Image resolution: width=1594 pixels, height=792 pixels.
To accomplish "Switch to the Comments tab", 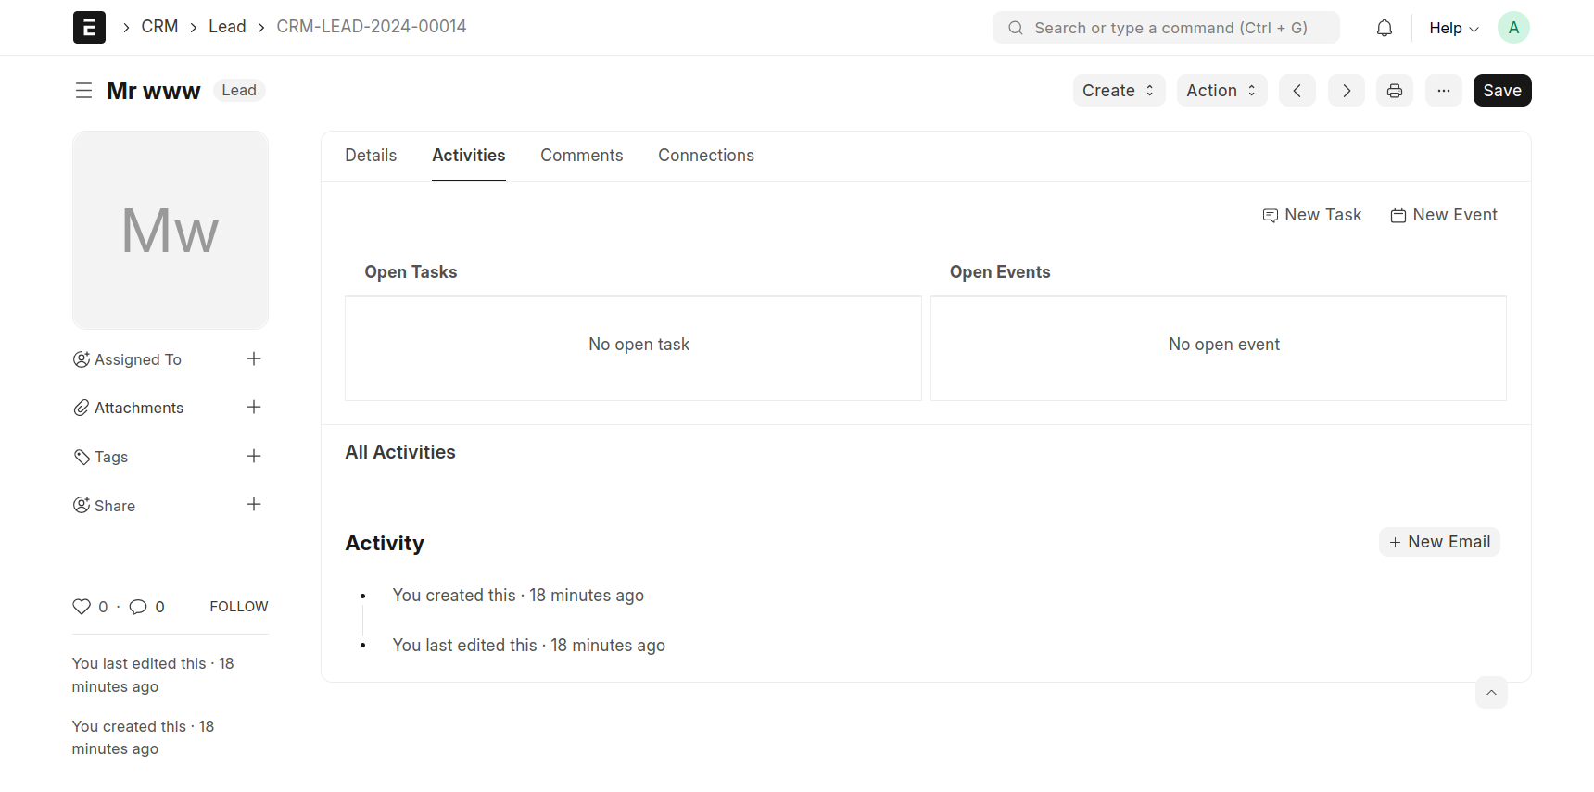I will [x=581, y=156].
